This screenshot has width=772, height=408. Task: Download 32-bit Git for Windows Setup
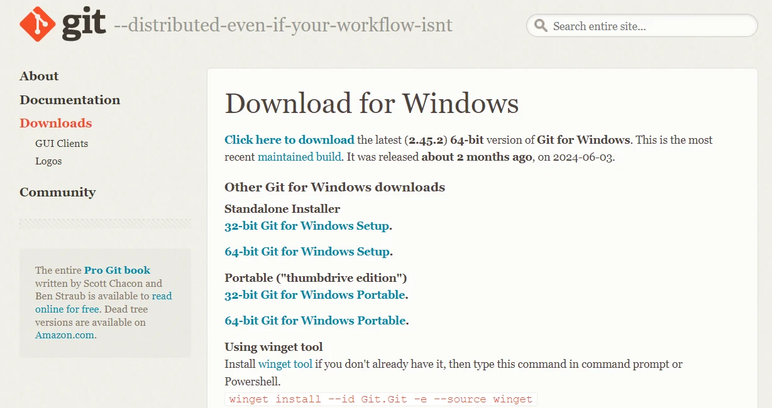[307, 225]
